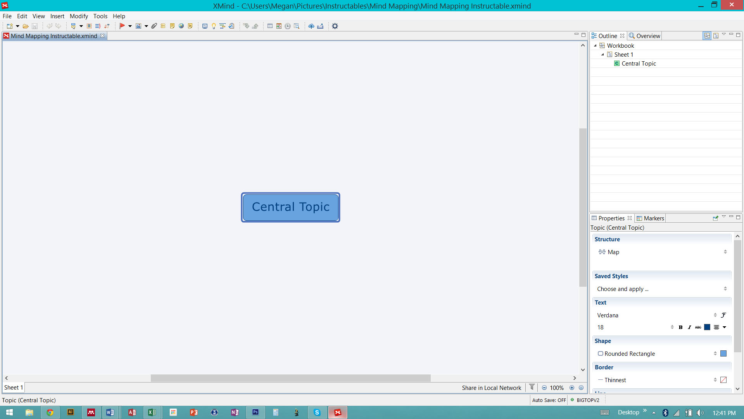The image size is (744, 419).
Task: Click the Relationship toolbar icon
Action: point(107,26)
